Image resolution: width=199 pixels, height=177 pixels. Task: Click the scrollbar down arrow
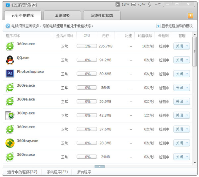coord(195,163)
